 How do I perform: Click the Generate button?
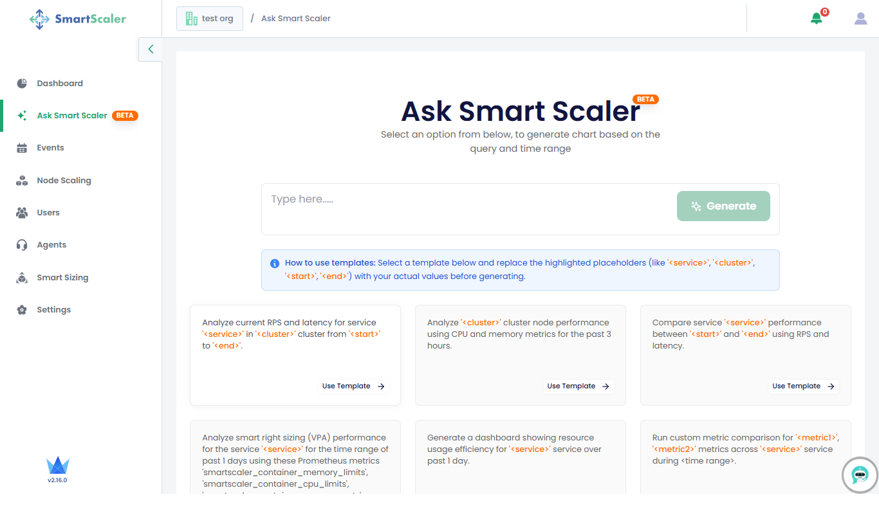click(723, 206)
